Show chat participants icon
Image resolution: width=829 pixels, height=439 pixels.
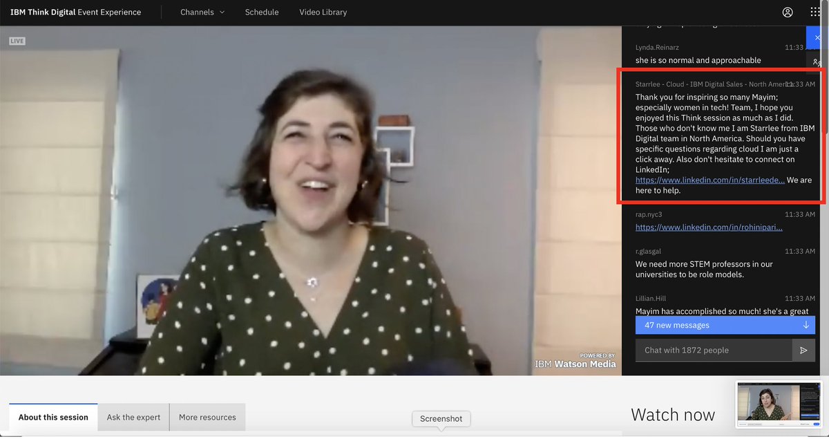pos(817,62)
